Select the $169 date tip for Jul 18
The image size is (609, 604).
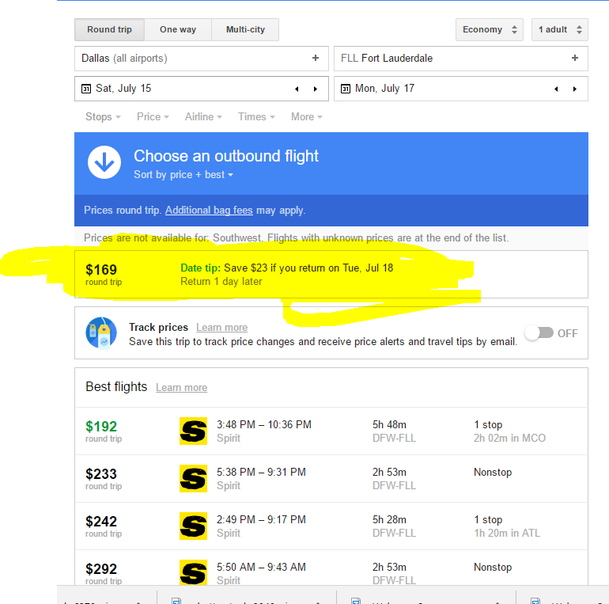click(331, 275)
